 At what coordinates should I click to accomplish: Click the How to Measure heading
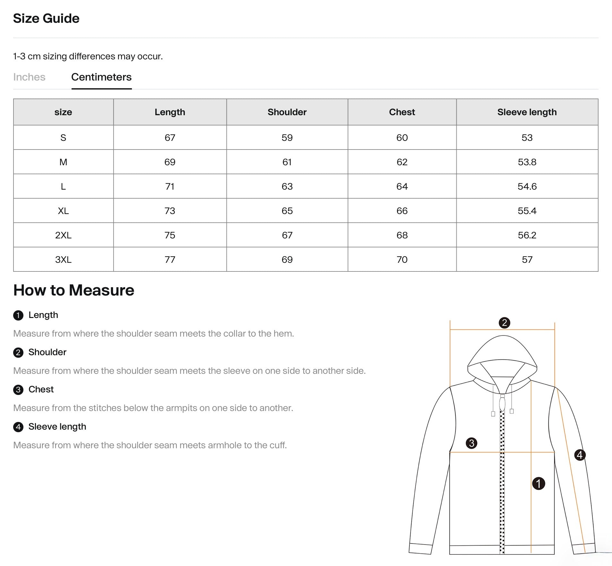point(74,290)
